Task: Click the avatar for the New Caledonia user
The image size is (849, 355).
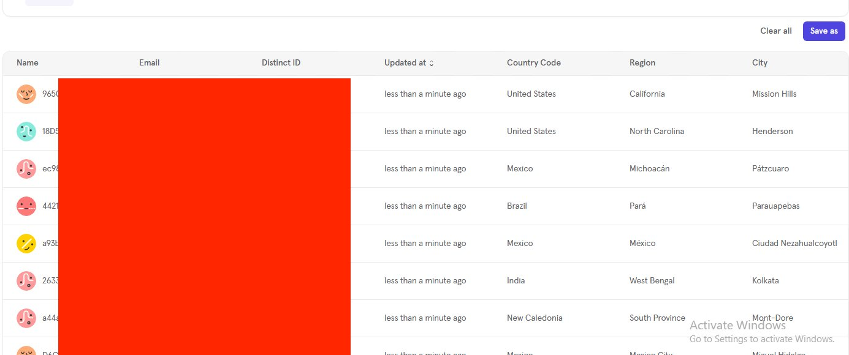Action: click(x=26, y=318)
